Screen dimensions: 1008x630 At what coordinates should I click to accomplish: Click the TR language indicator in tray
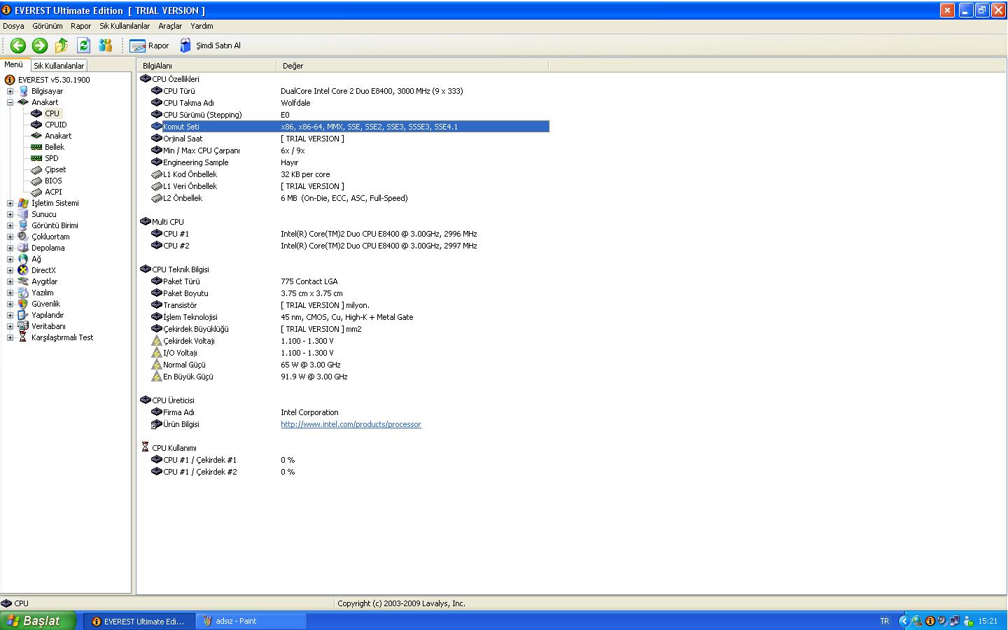(884, 621)
